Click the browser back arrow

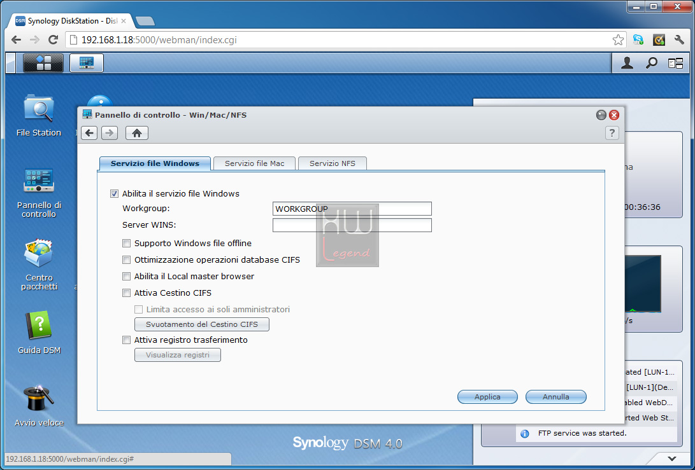pyautogui.click(x=16, y=40)
